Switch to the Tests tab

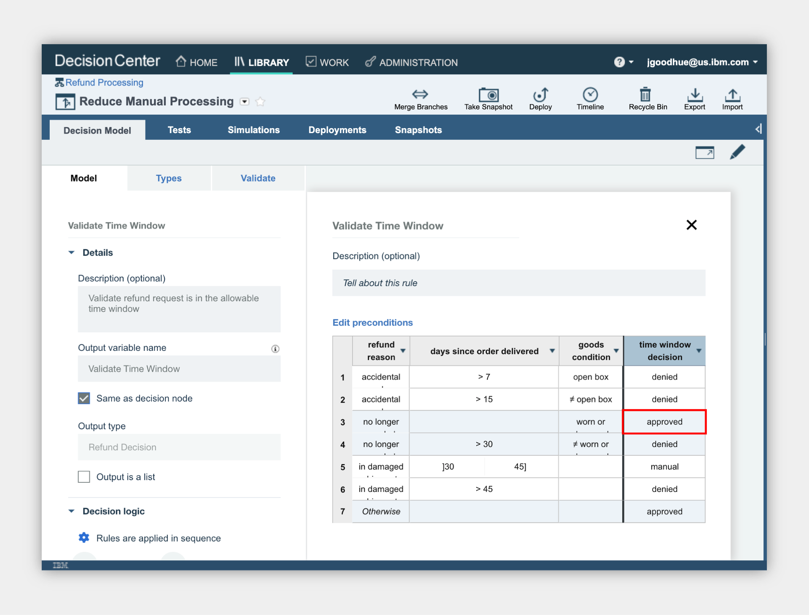[179, 130]
